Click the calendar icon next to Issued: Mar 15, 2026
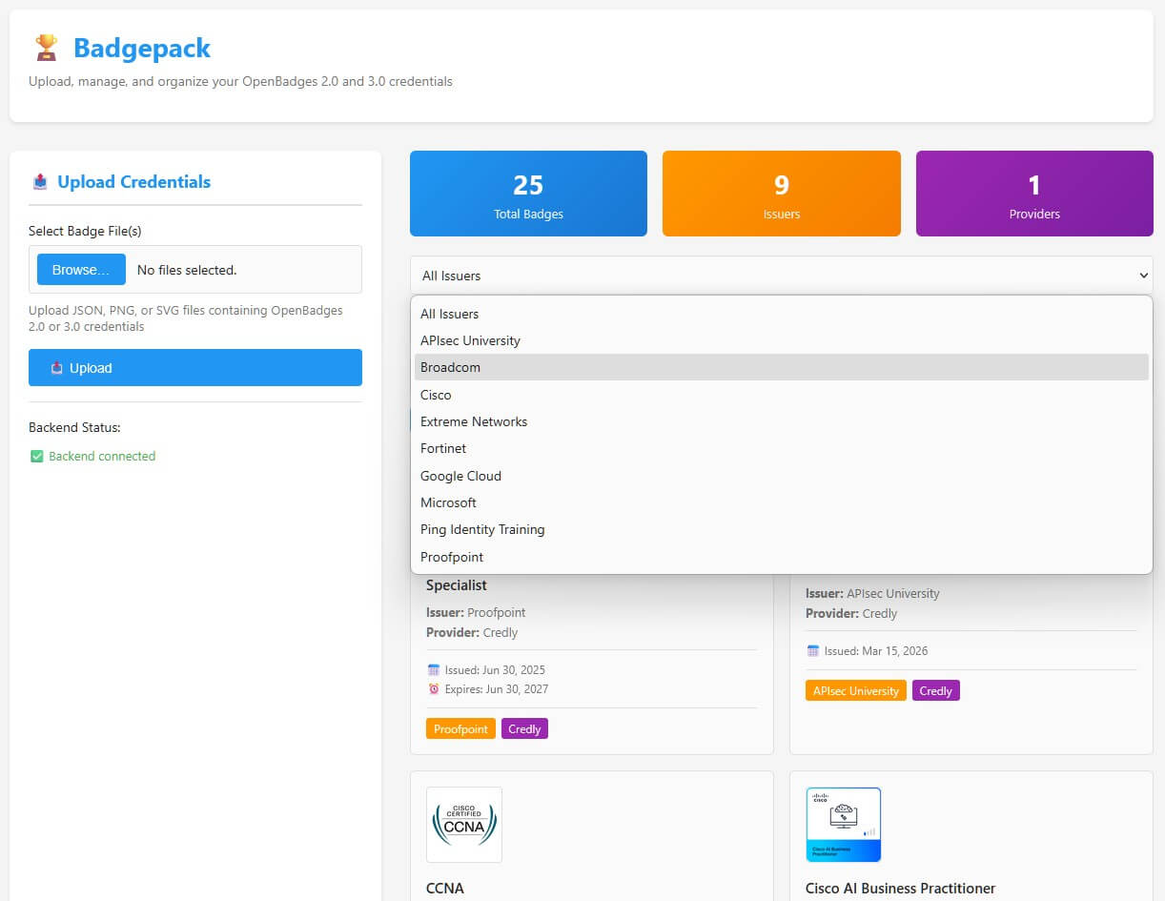Image resolution: width=1165 pixels, height=901 pixels. [813, 650]
